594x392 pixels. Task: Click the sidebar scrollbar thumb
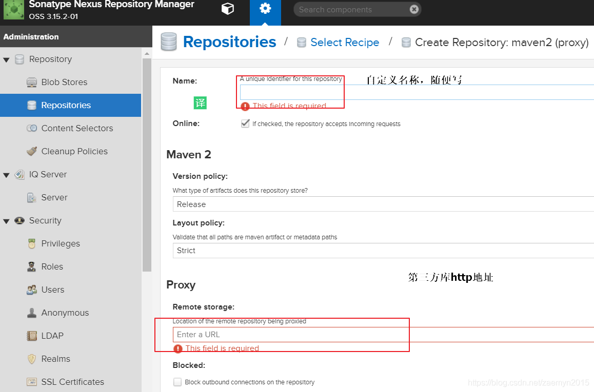tap(147, 166)
